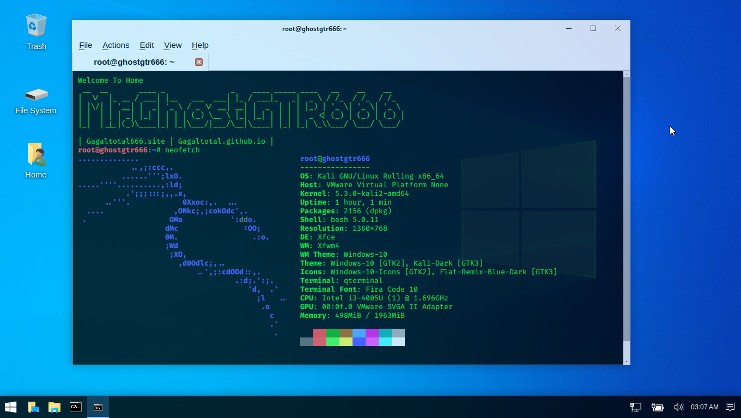Click the yellow-green swatch in the neofetch palette
Image resolution: width=741 pixels, height=418 pixels.
[346, 342]
